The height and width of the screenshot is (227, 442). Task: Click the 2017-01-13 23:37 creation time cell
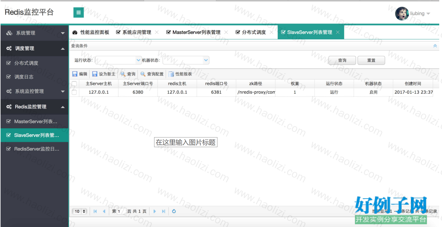coord(413,92)
